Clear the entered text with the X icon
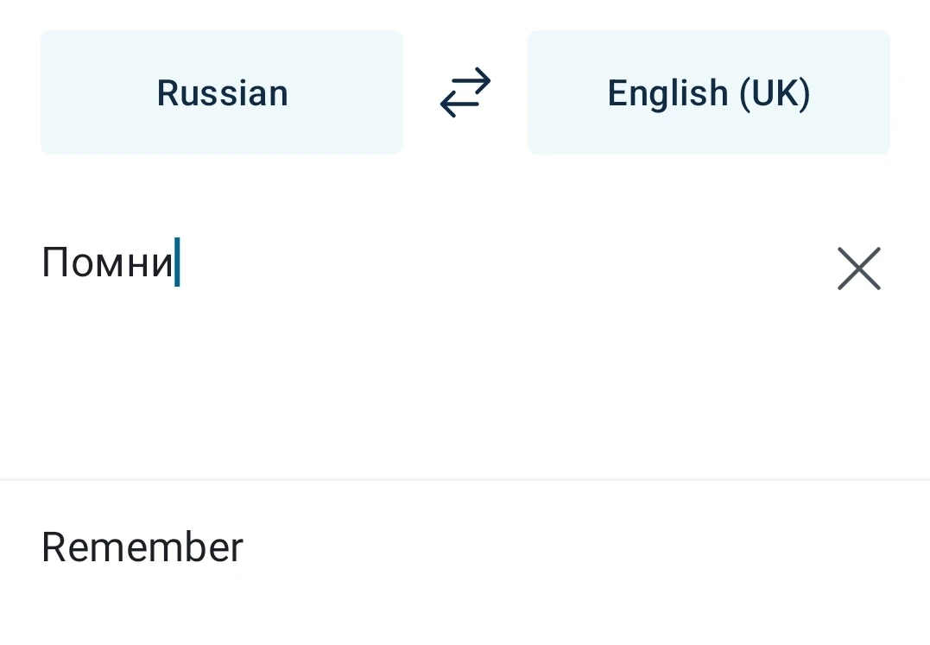Screen dimensions: 930x645 (858, 269)
